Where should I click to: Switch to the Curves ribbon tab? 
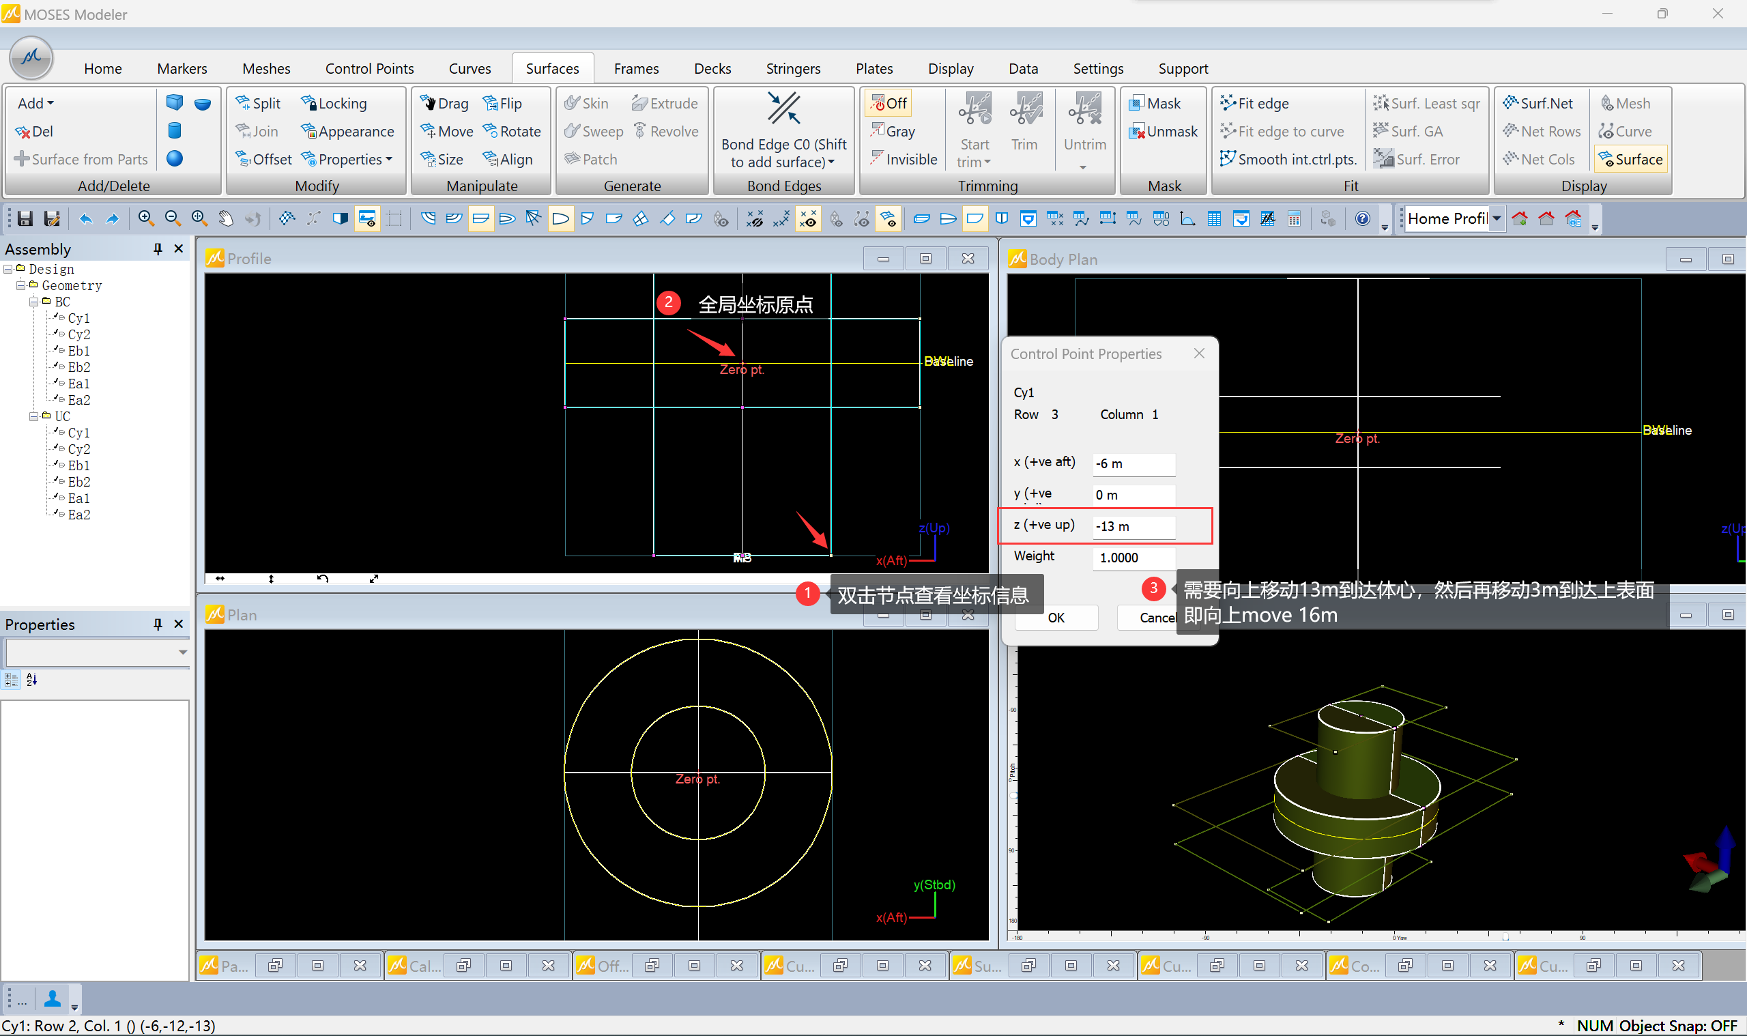(x=470, y=68)
